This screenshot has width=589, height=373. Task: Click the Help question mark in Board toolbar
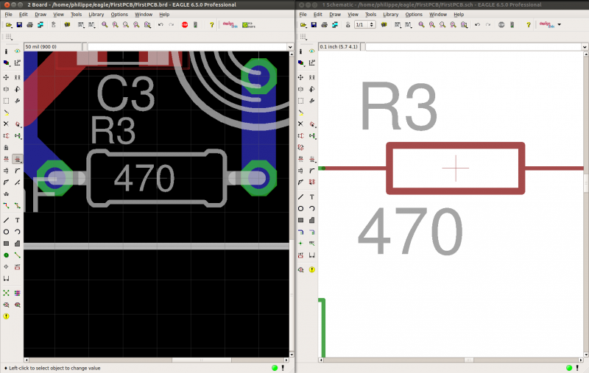click(211, 24)
